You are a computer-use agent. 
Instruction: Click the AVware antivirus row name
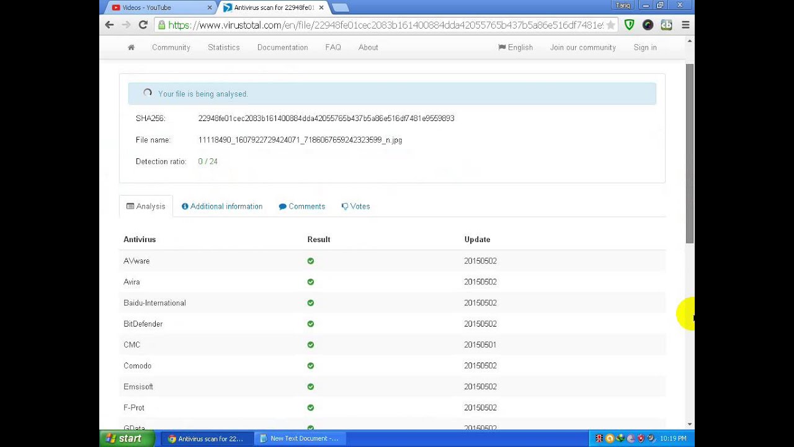click(136, 261)
